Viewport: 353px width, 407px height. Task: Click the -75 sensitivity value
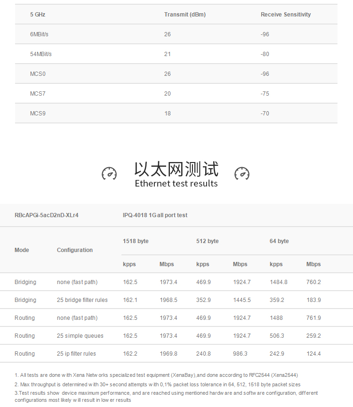tap(265, 94)
